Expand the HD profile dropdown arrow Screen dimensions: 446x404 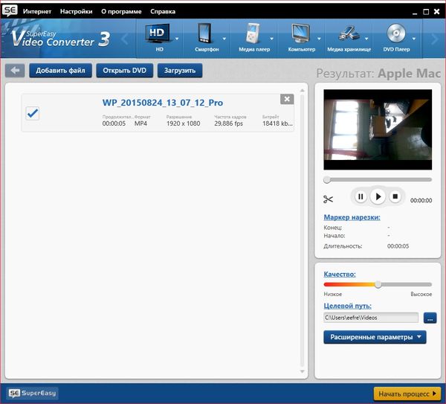177,39
